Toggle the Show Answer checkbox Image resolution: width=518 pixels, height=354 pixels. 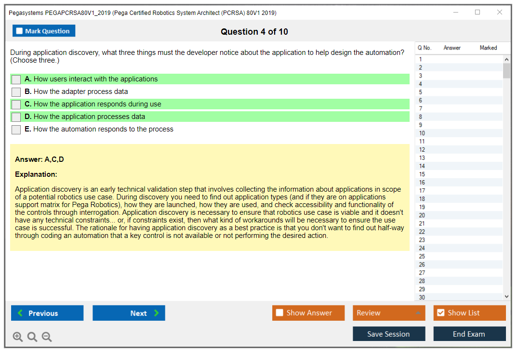point(279,313)
